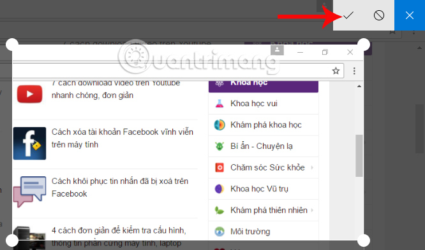Click the bottom-left crop corner handle
Image resolution: width=425 pixels, height=250 pixels.
[12, 240]
